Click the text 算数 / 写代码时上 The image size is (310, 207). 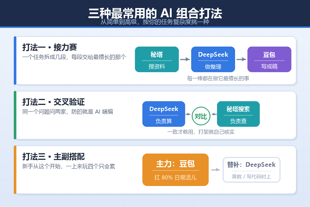point(251,176)
